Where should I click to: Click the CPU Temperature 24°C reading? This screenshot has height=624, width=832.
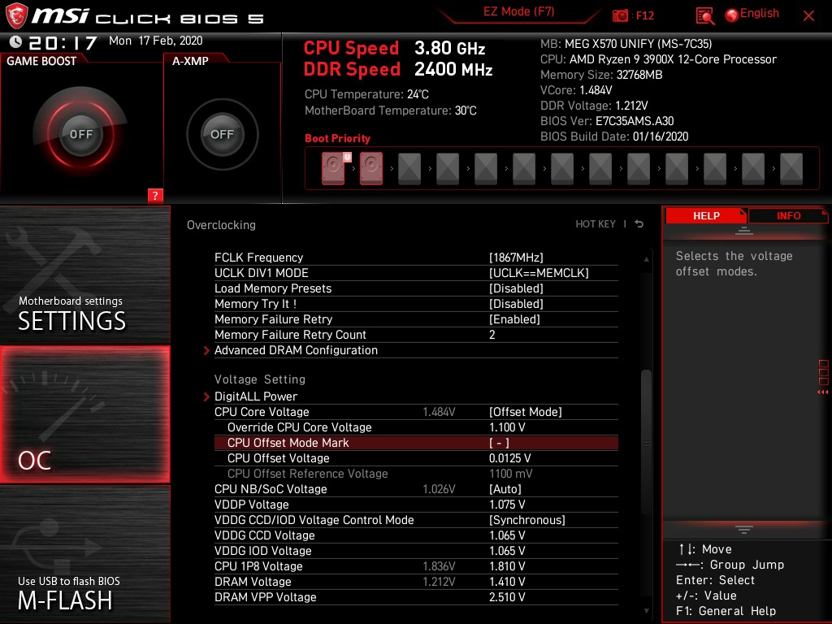pos(366,94)
